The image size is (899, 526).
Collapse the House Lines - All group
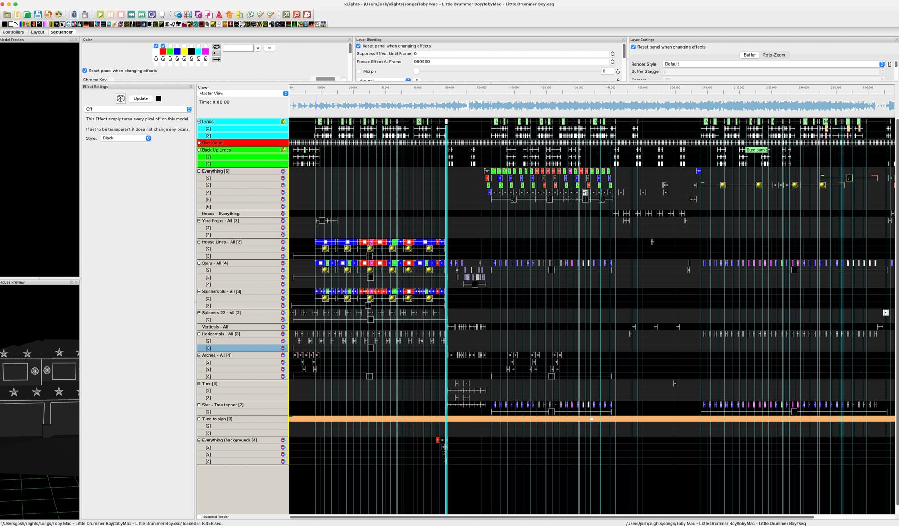pyautogui.click(x=199, y=242)
